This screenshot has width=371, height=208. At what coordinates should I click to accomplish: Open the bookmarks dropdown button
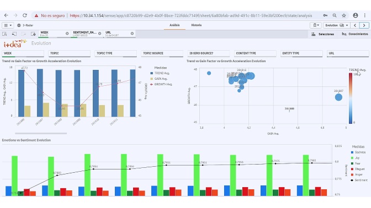(x=316, y=25)
